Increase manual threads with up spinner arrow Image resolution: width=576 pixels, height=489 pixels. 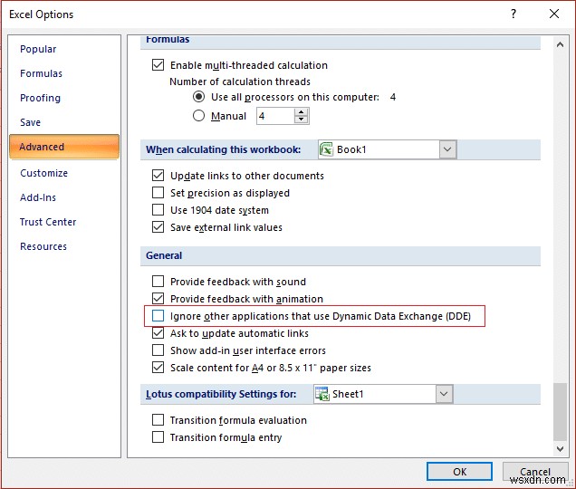pos(302,111)
